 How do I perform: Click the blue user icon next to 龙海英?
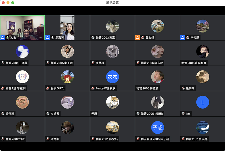pyautogui.click(x=47, y=37)
